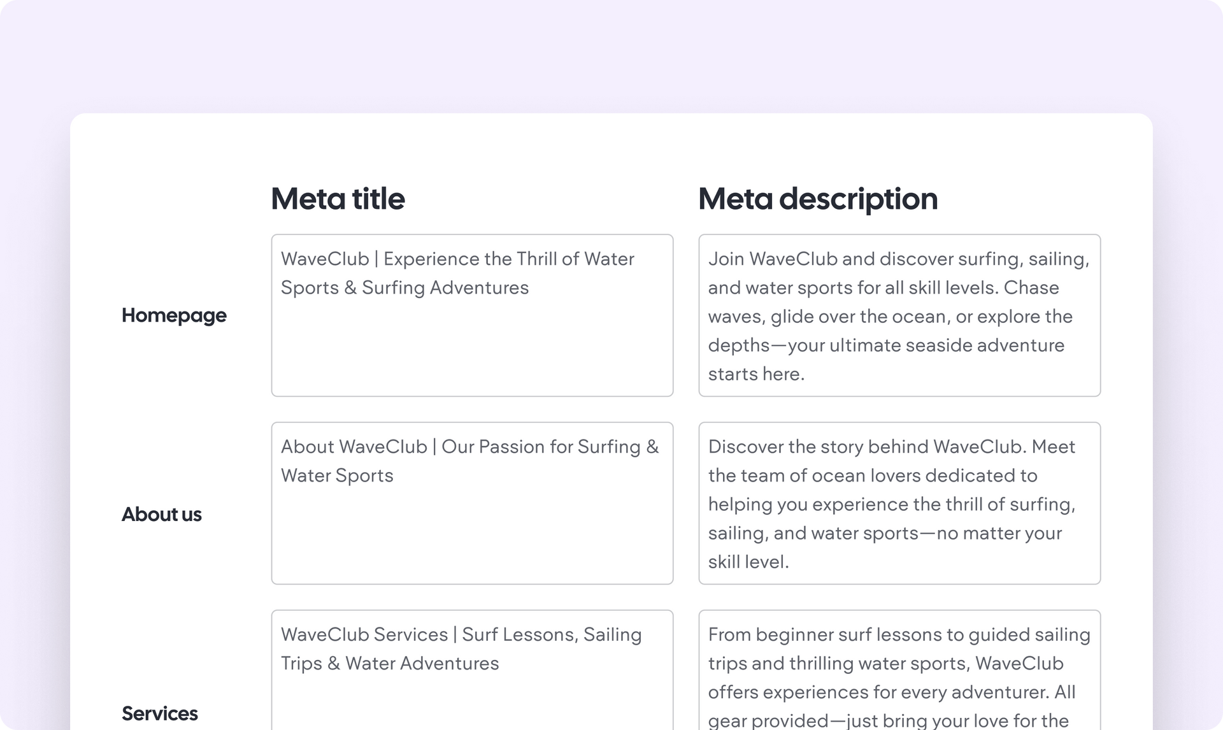The width and height of the screenshot is (1223, 730).
Task: Select the About us meta title field
Action: point(472,503)
